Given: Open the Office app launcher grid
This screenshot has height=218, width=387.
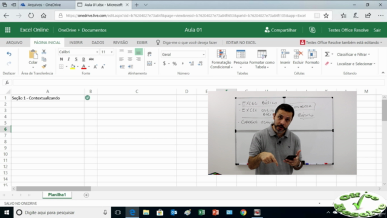Looking at the screenshot, I should tap(8, 30).
